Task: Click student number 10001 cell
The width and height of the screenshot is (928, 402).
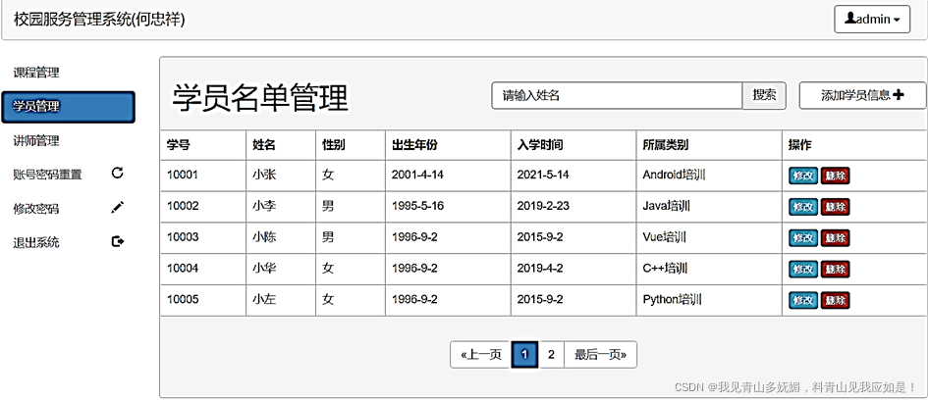Action: (x=203, y=175)
